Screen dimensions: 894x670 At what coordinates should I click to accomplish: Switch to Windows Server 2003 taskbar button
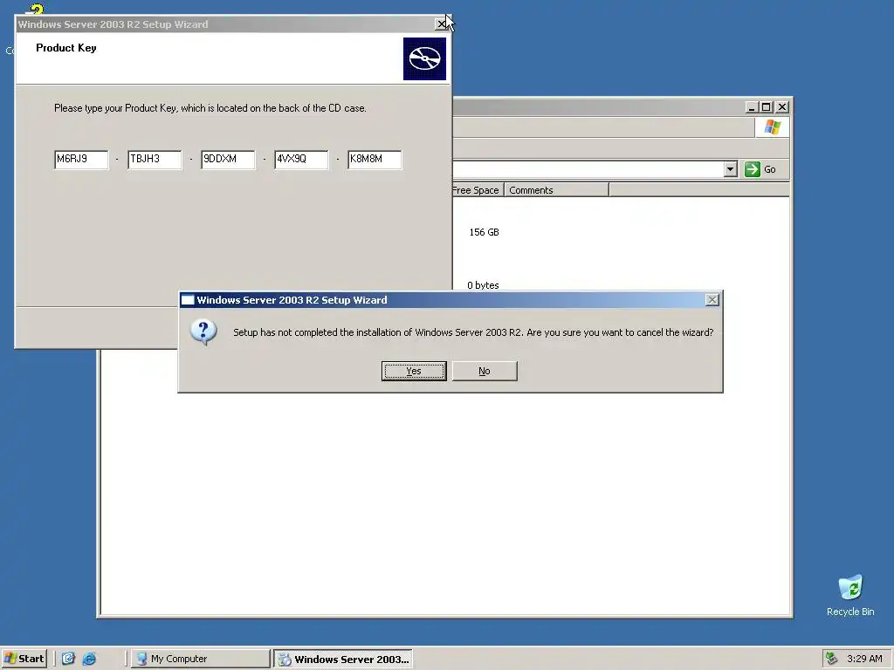(x=343, y=660)
